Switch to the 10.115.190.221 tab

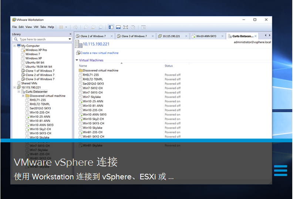(x=172, y=36)
